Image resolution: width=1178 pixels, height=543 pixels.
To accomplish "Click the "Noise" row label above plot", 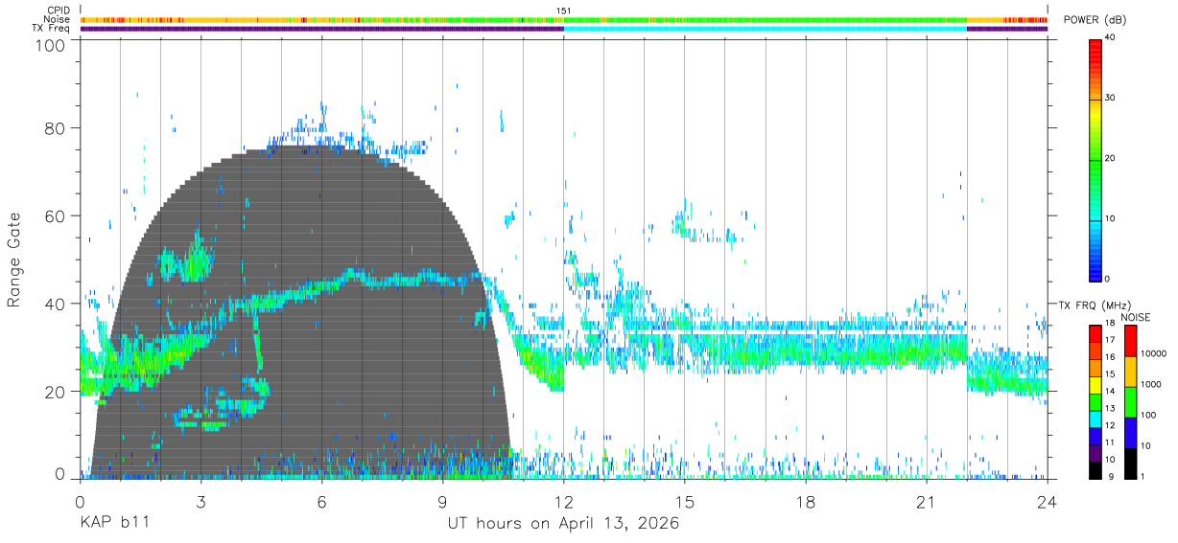I will [58, 19].
